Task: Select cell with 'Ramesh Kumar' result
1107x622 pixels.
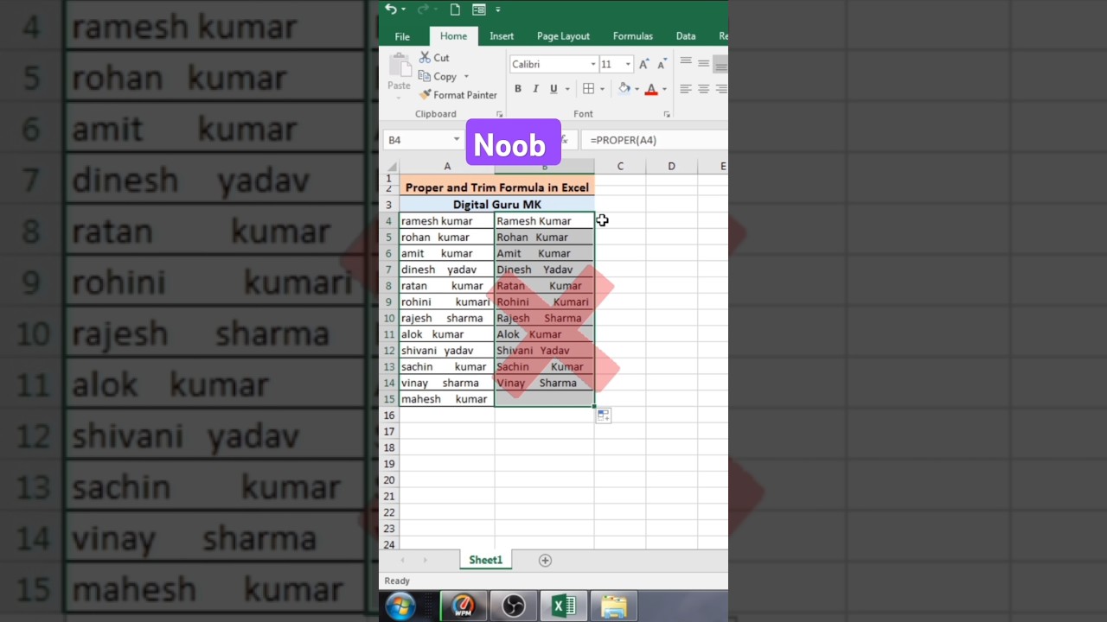Action: [545, 221]
